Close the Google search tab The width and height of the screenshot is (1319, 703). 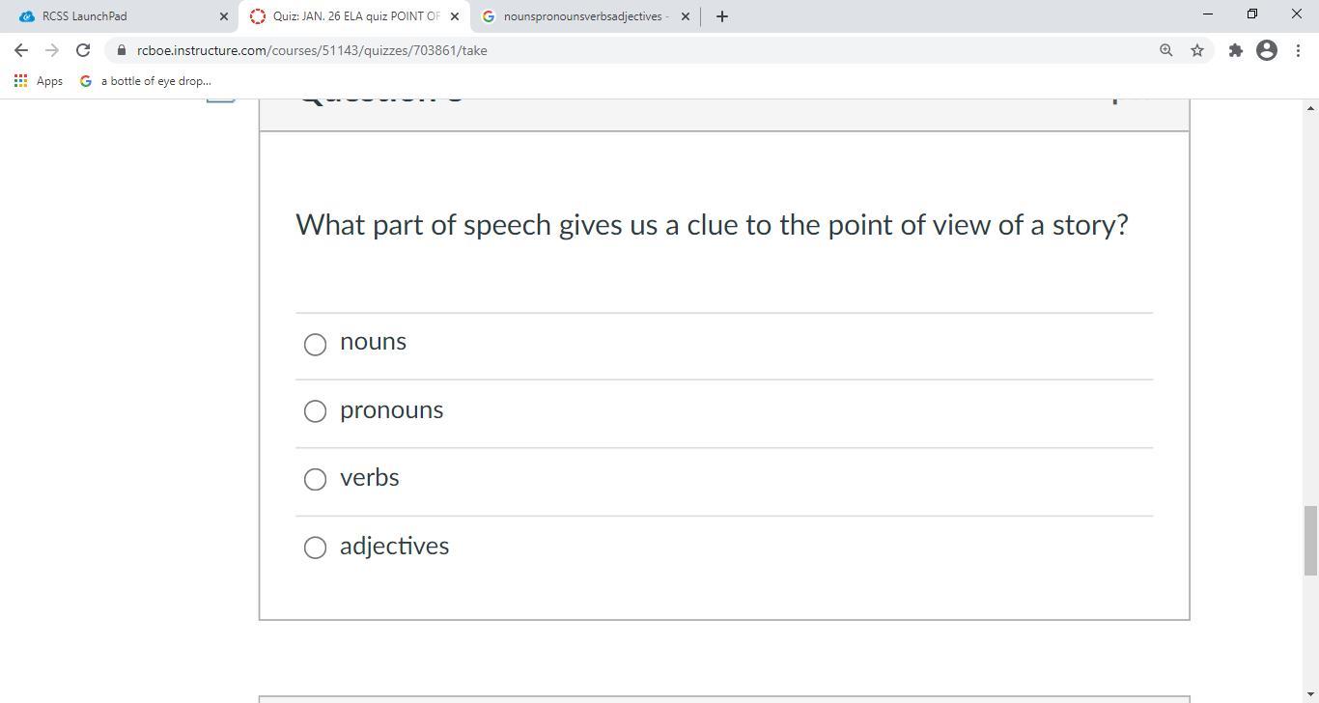click(x=686, y=16)
